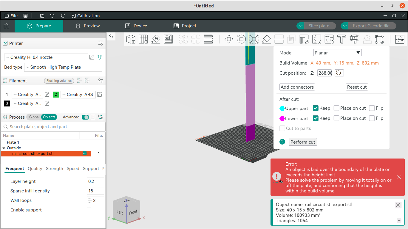
Task: Collapse the Outside tree node
Action: point(4,148)
